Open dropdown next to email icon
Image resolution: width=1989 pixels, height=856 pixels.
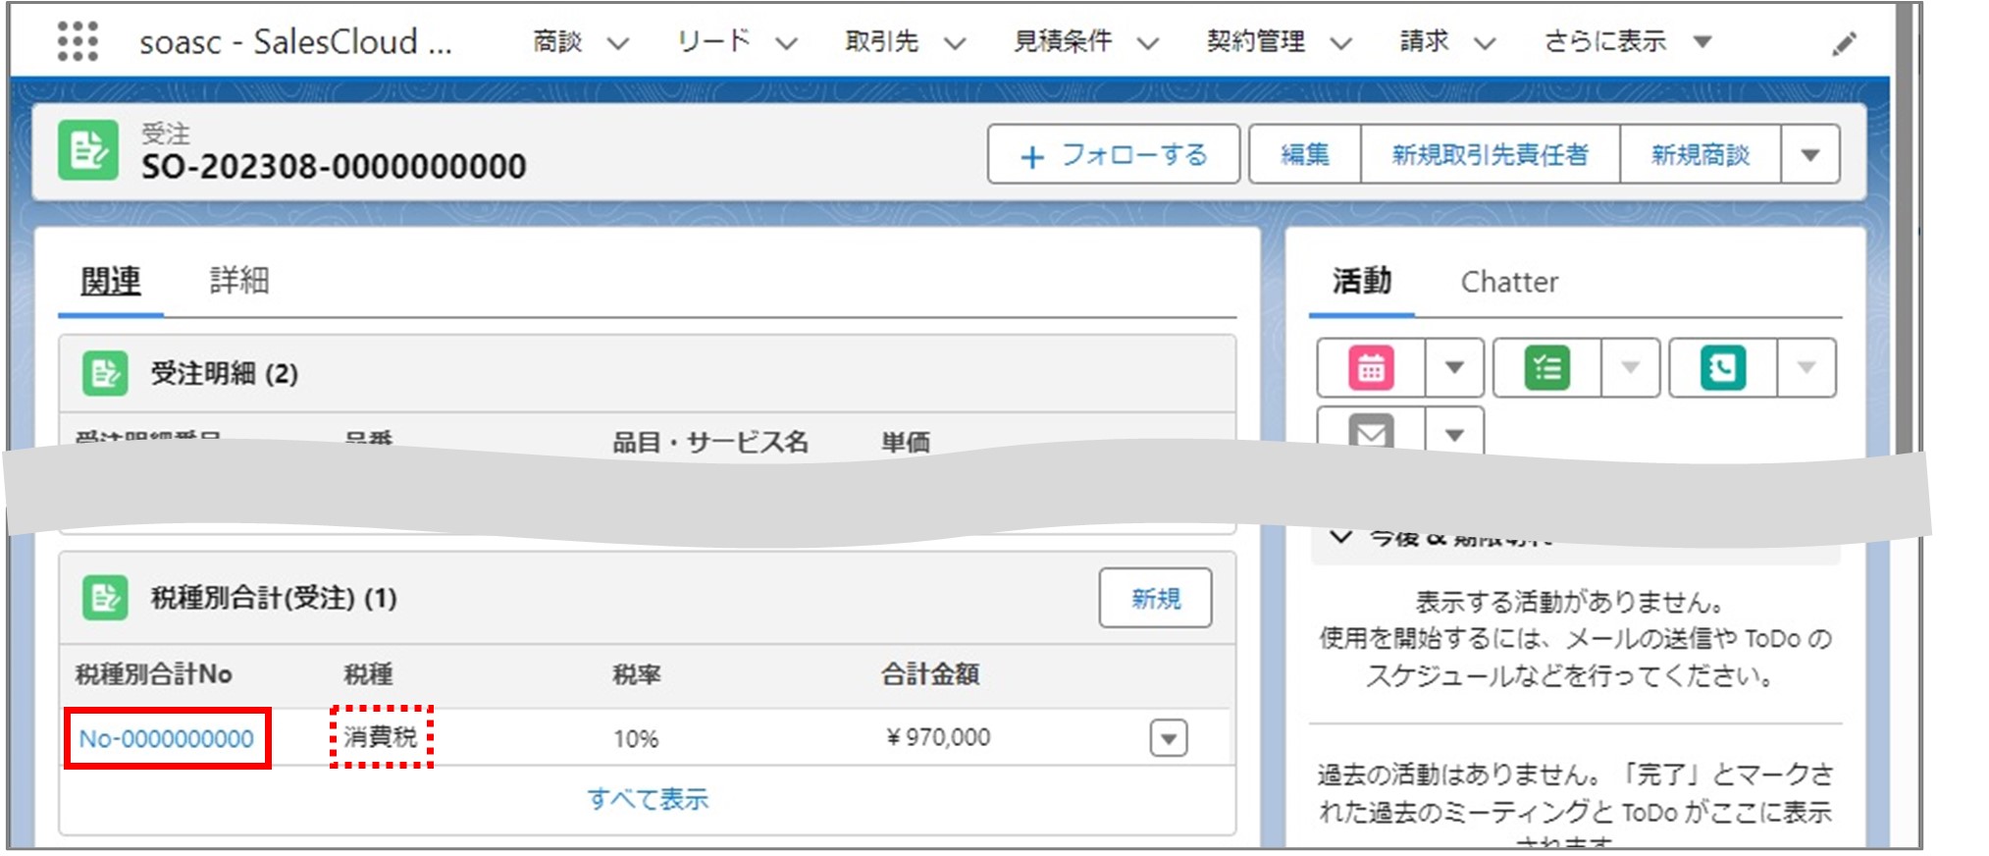click(1454, 433)
